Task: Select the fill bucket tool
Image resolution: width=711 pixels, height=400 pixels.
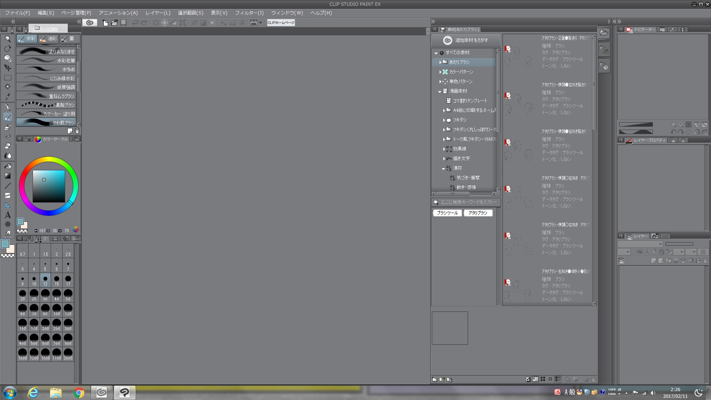Action: point(7,166)
